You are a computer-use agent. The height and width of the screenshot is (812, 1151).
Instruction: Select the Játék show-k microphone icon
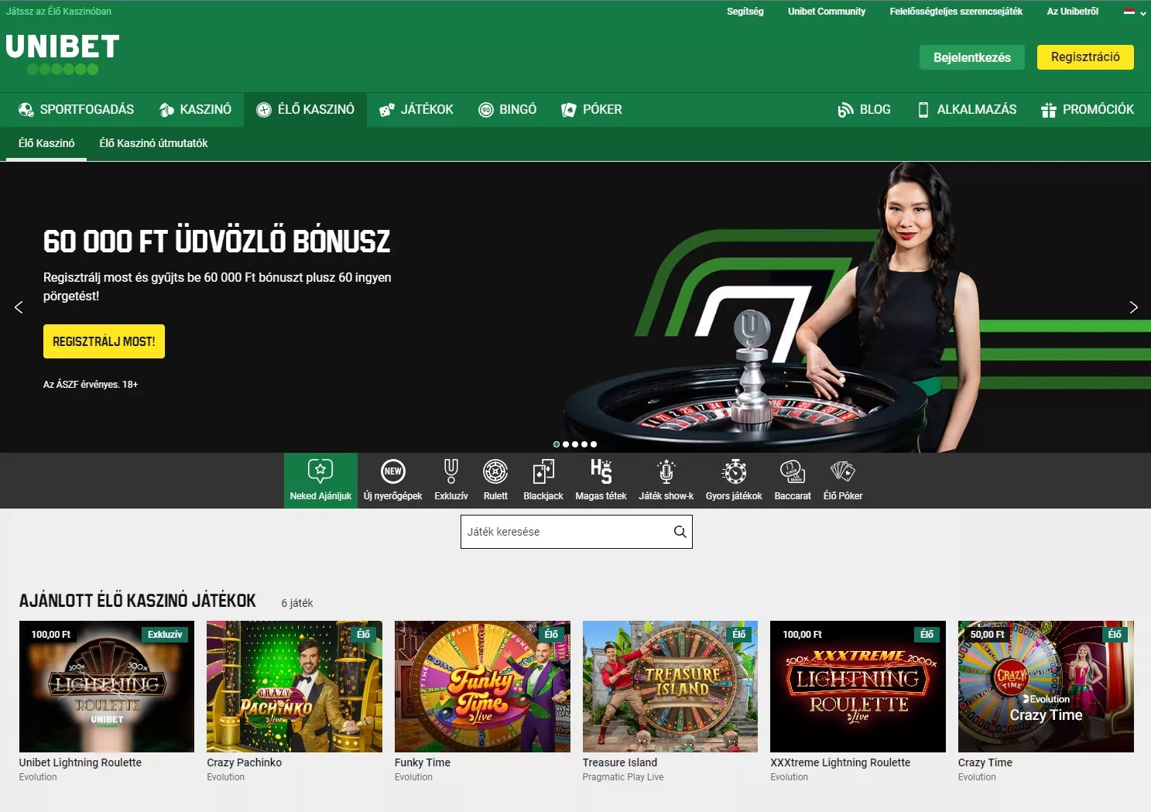(666, 472)
